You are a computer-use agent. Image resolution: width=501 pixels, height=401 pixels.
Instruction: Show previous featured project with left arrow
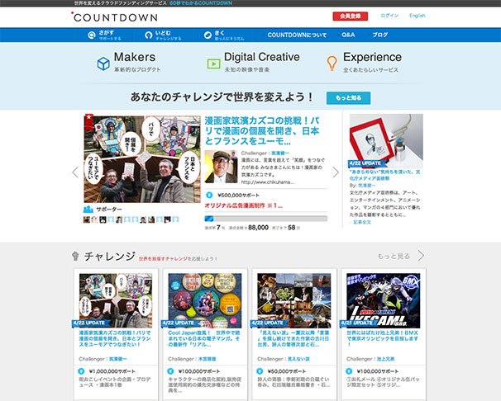pyautogui.click(x=75, y=172)
